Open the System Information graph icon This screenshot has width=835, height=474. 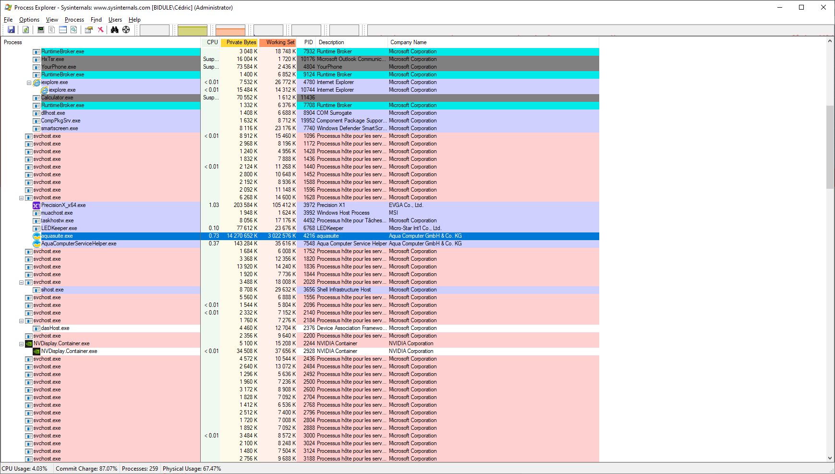click(41, 30)
